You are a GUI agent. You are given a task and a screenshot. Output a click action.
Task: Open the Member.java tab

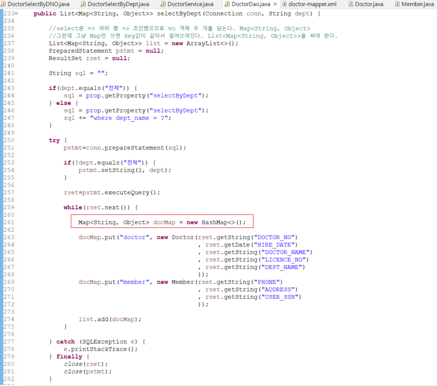point(415,4)
